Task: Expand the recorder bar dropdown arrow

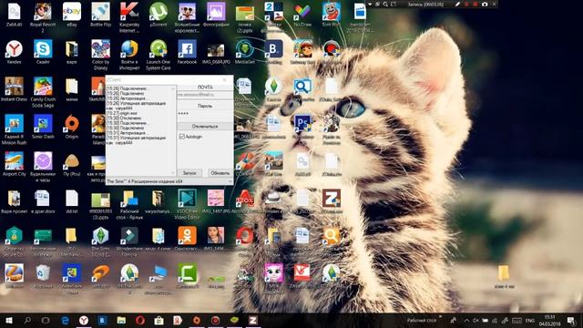Action: pyautogui.click(x=370, y=4)
